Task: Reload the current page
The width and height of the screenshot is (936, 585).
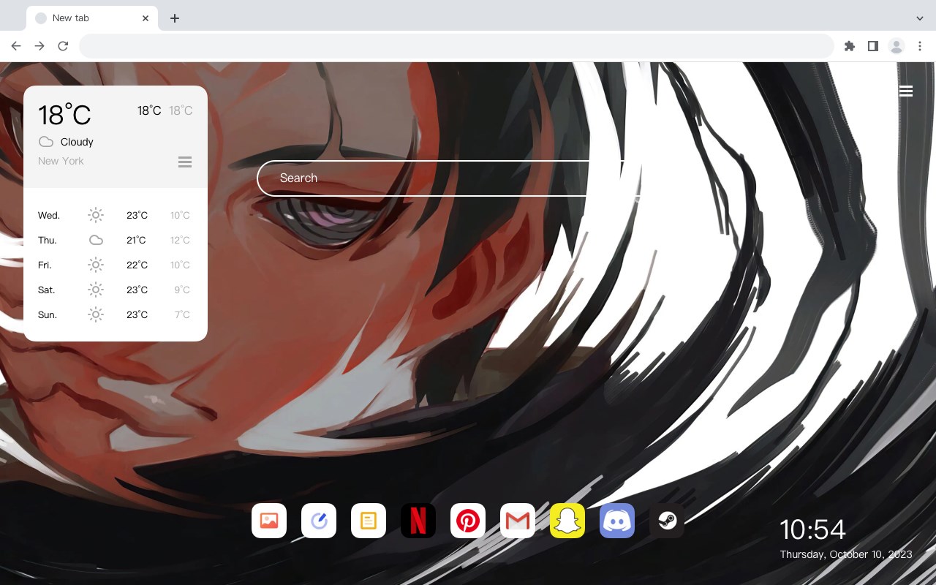Action: pos(63,46)
